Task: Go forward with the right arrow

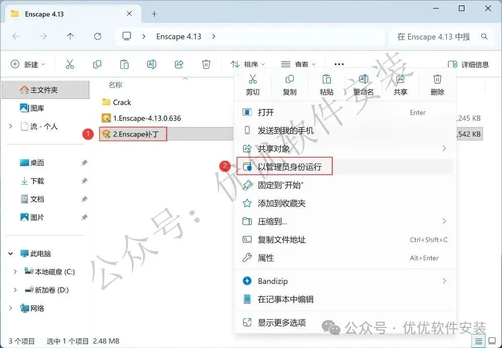Action: point(43,37)
